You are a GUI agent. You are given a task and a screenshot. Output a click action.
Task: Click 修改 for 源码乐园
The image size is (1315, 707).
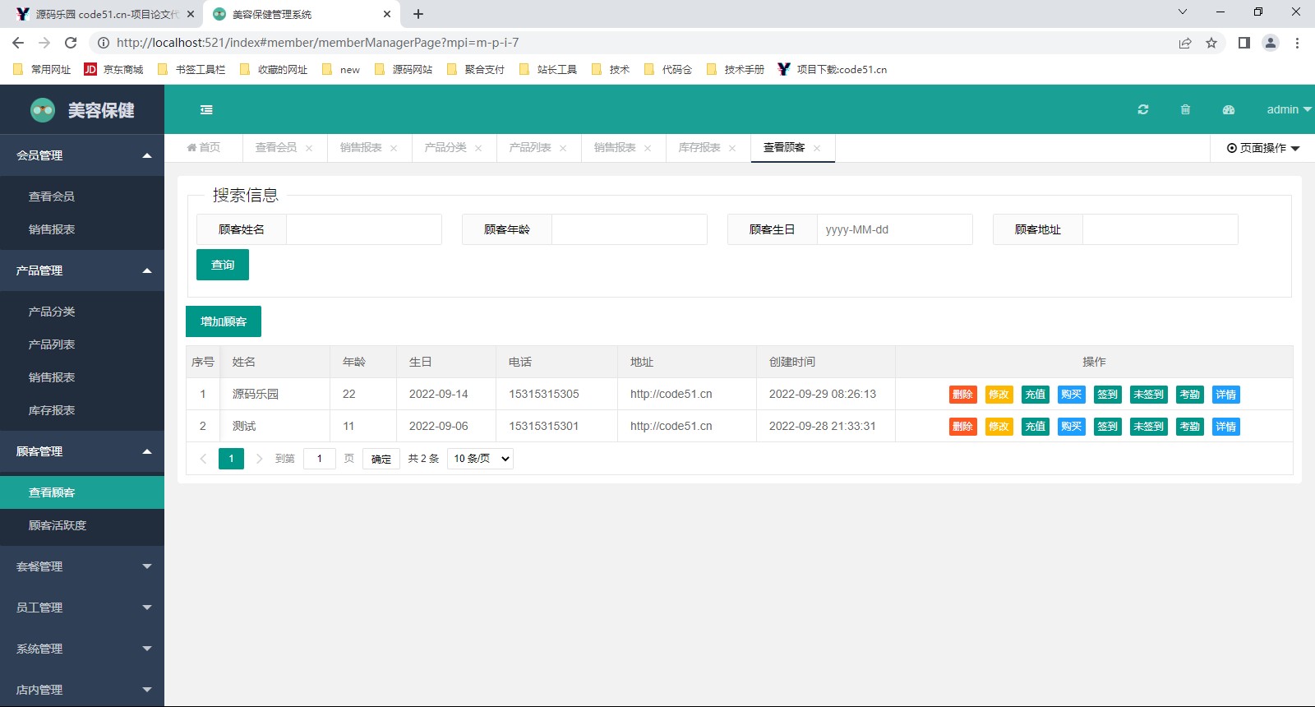999,395
